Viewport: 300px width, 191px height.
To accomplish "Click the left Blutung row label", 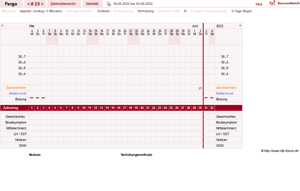I will tap(21, 99).
